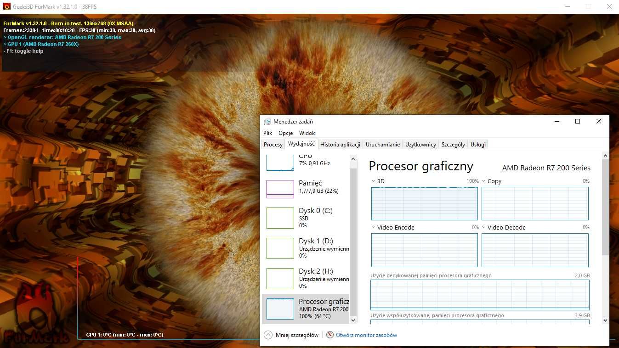
Task: Click the dedicated GPU memory graph
Action: click(x=480, y=295)
